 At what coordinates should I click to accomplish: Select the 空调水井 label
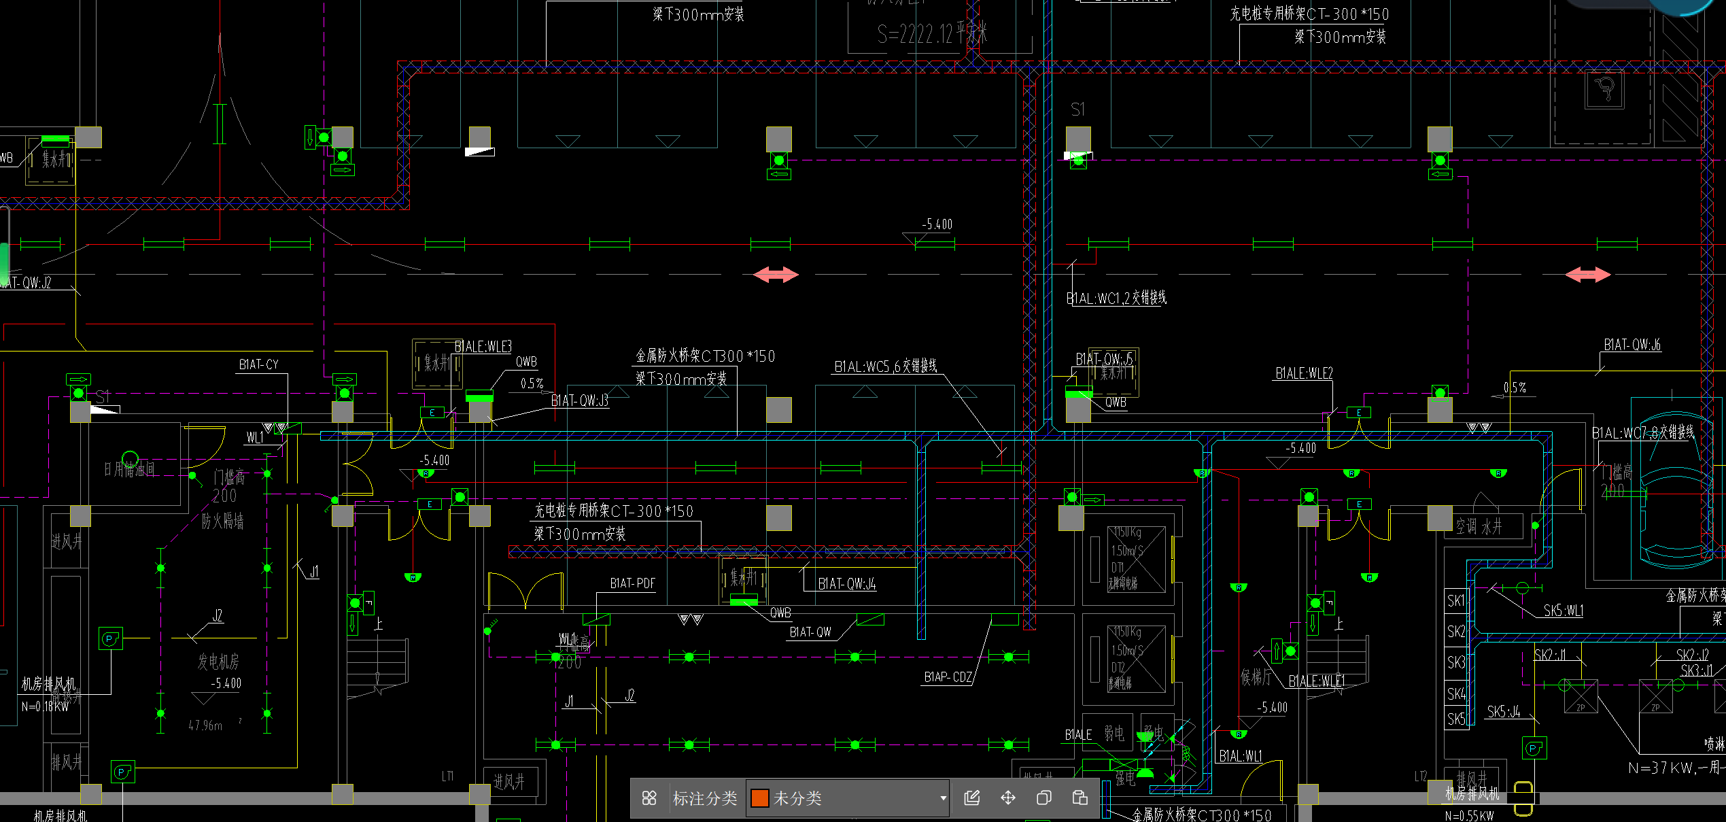pyautogui.click(x=1479, y=526)
